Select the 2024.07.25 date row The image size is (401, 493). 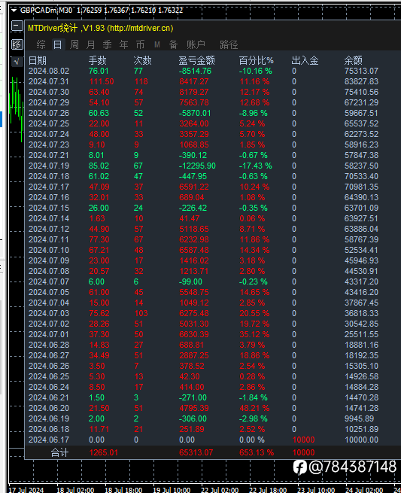(x=49, y=124)
